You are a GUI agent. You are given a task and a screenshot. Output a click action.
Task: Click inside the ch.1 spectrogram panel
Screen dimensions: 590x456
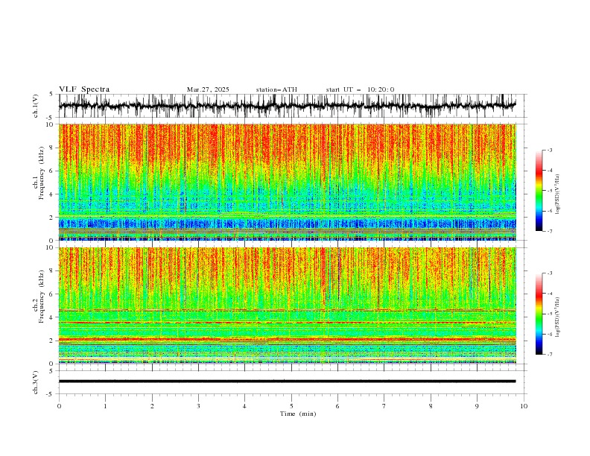pos(287,182)
